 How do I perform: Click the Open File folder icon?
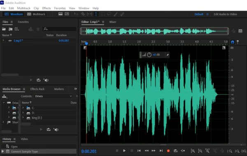[x=4, y=29]
